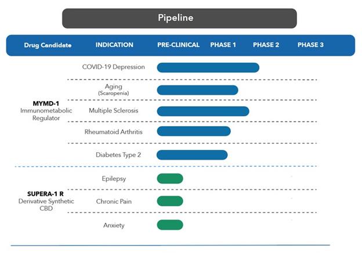Select the INDICATION column header

[114, 45]
